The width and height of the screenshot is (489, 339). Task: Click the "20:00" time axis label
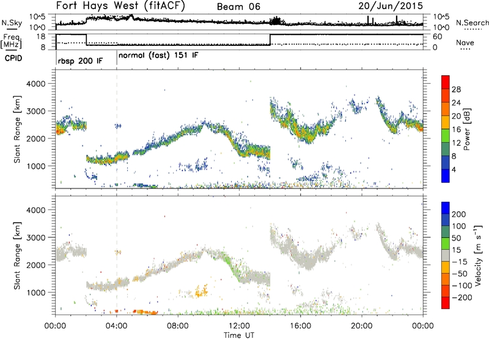[362, 326]
